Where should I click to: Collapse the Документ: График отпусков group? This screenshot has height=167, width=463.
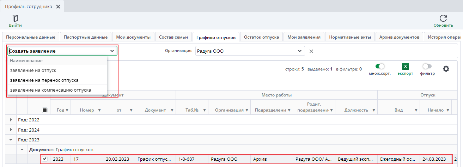[x=22, y=149]
